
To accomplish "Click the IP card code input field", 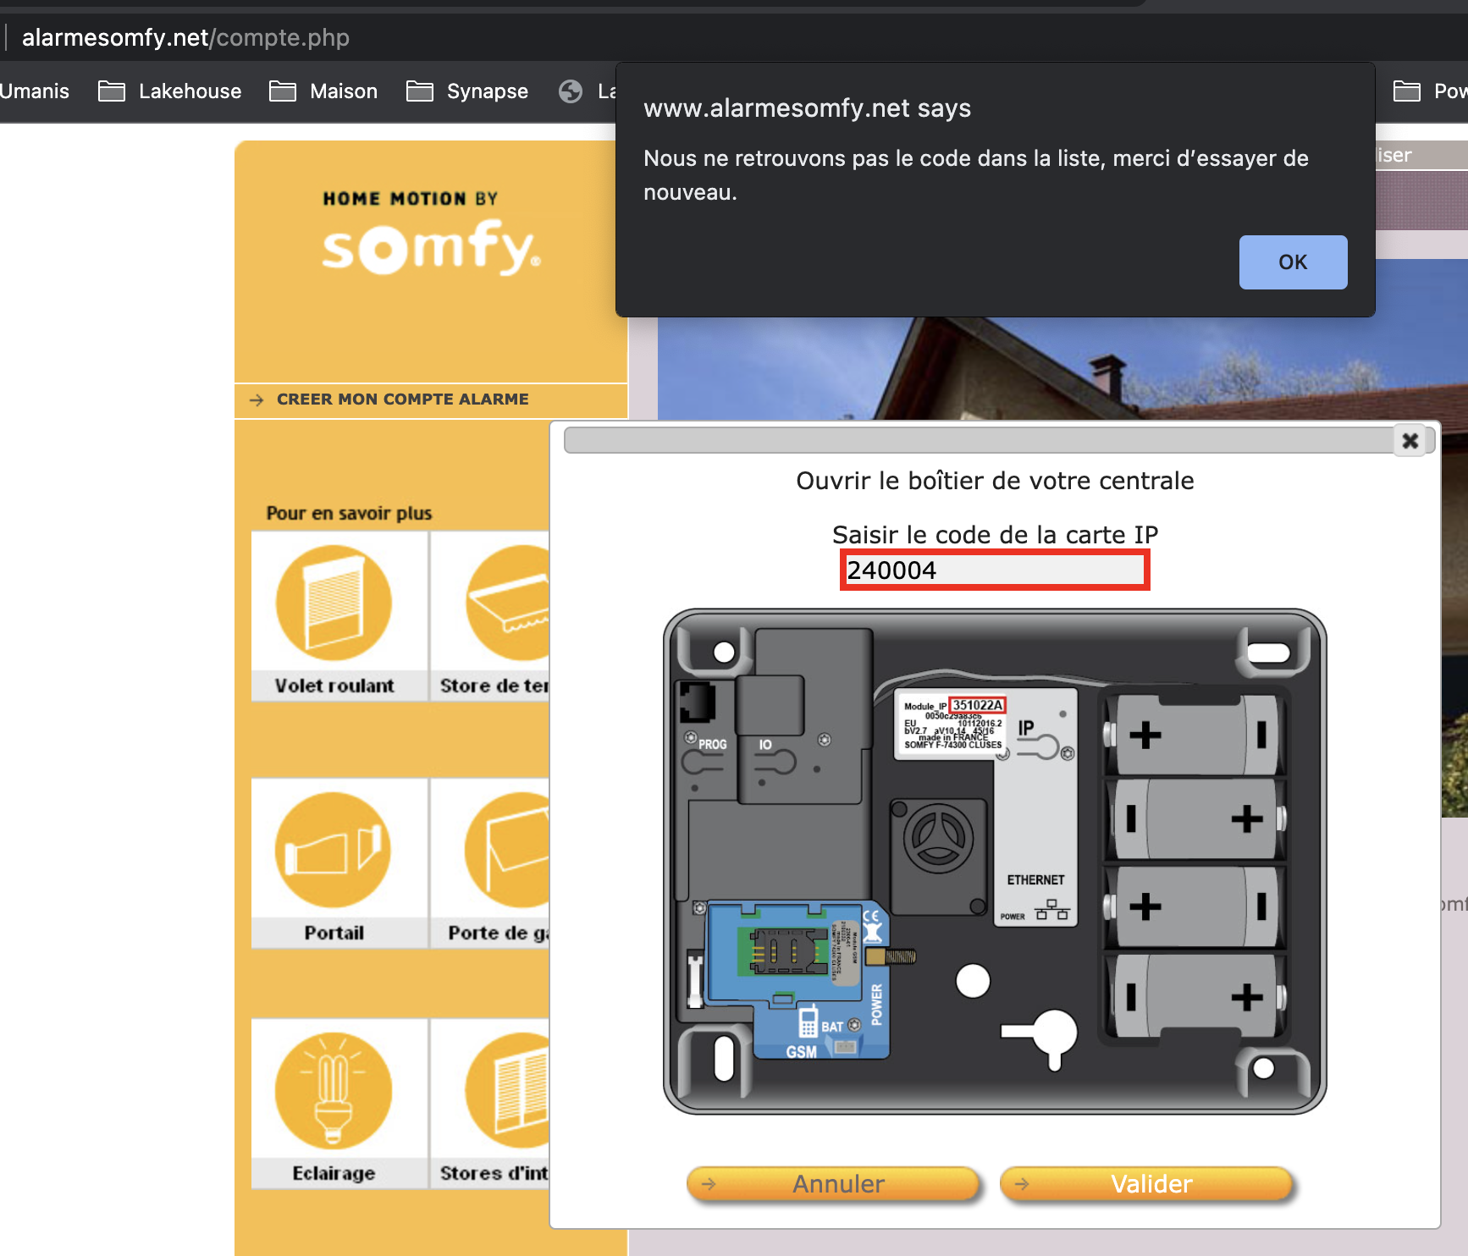I will click(x=994, y=570).
